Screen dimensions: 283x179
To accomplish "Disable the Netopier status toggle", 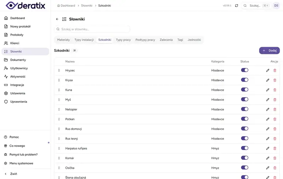I will tap(244, 109).
